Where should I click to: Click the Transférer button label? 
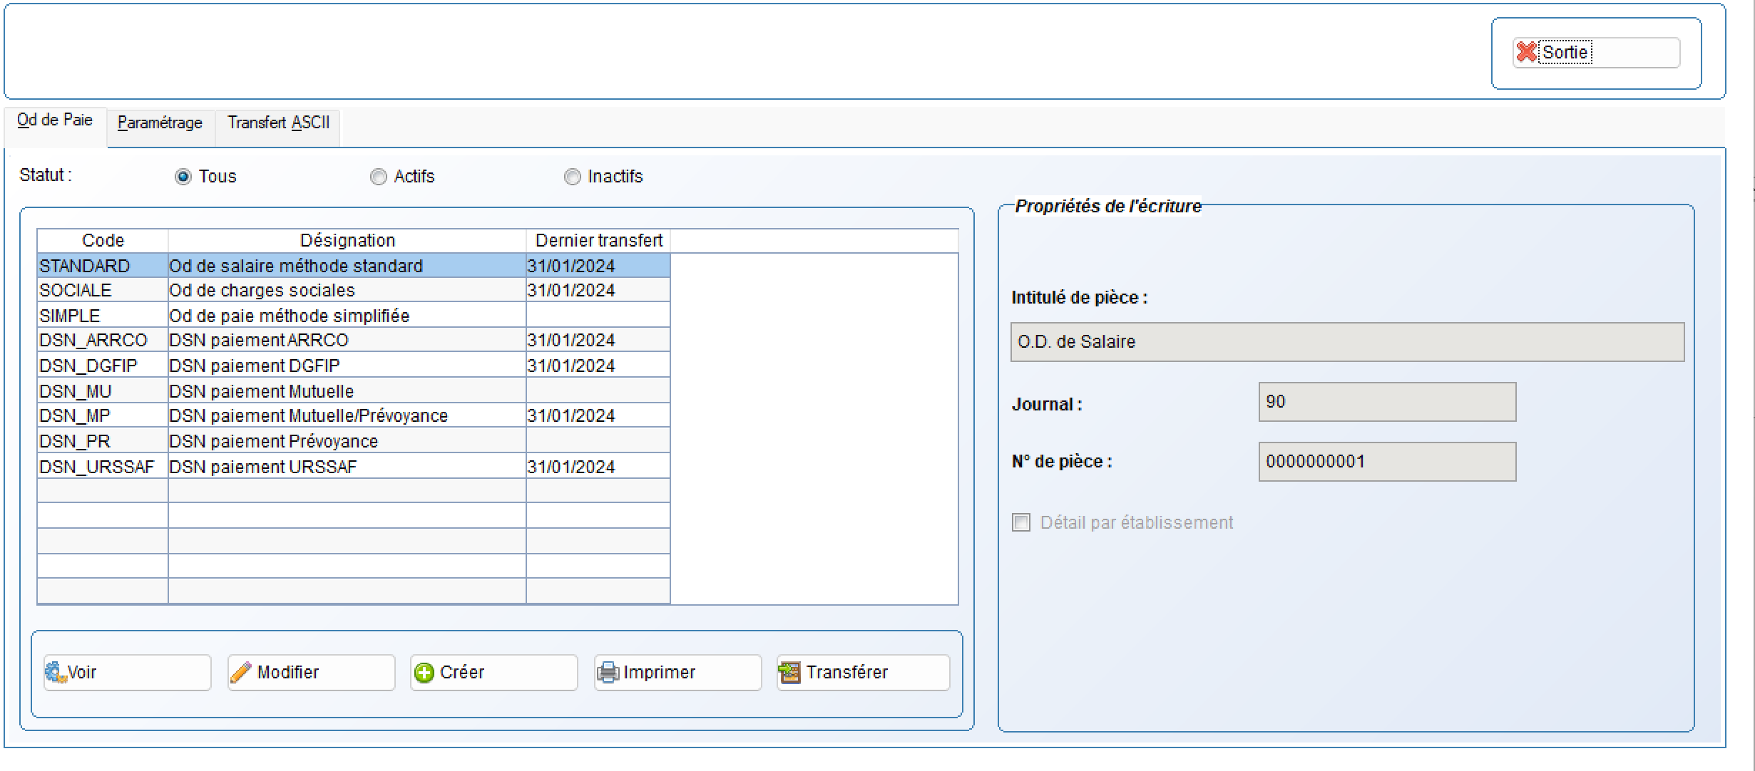click(x=847, y=672)
